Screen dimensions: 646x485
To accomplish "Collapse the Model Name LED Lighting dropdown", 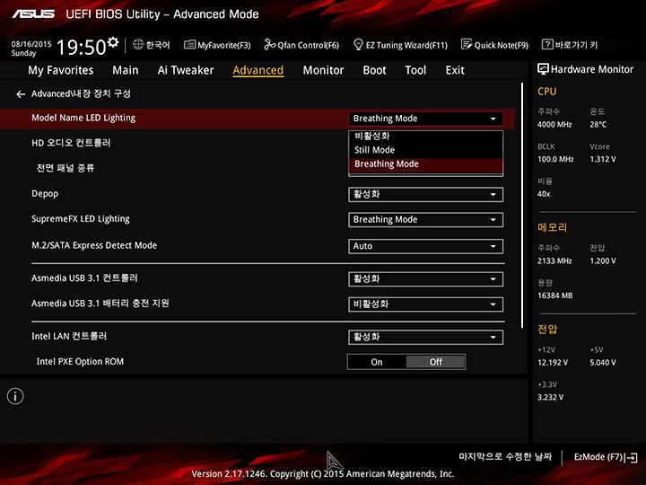I will click(x=425, y=119).
